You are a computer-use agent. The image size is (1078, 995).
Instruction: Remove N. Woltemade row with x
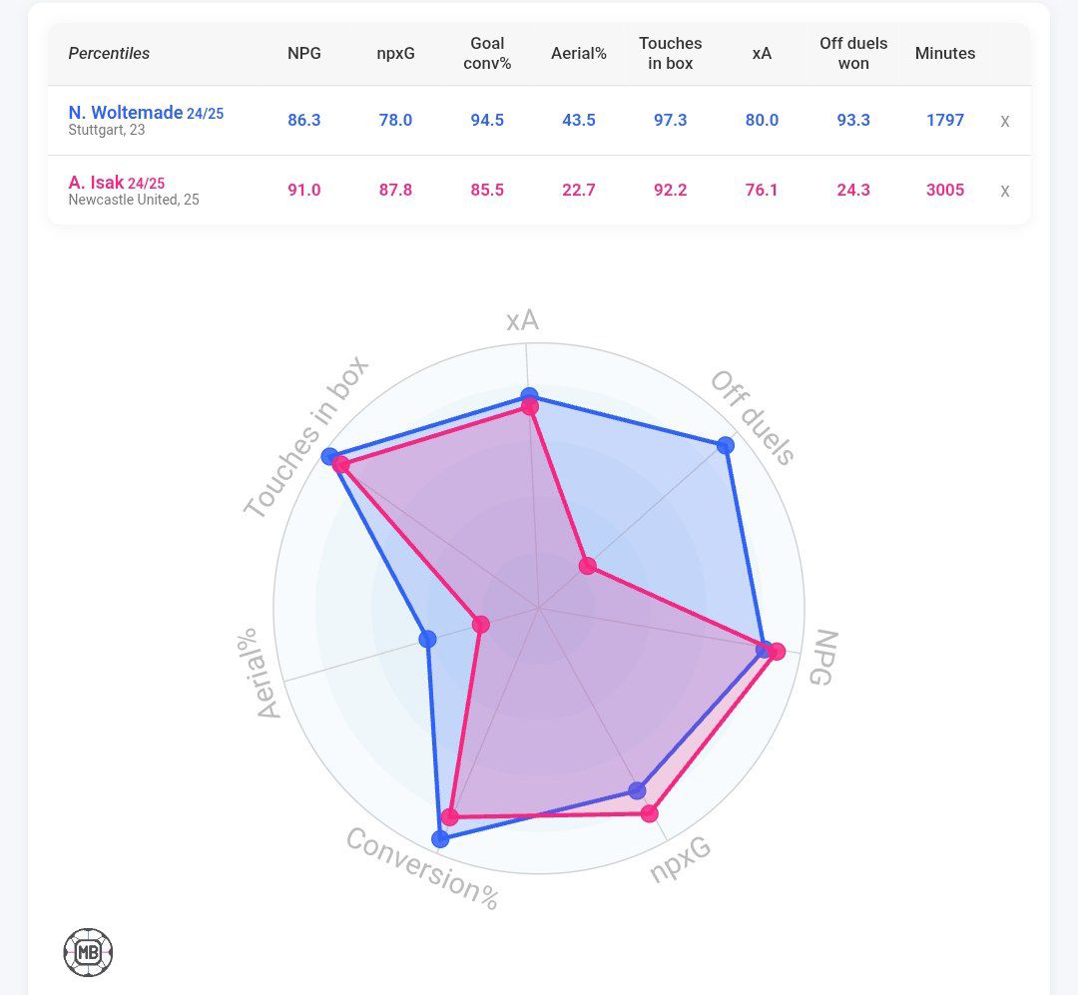click(x=1005, y=121)
